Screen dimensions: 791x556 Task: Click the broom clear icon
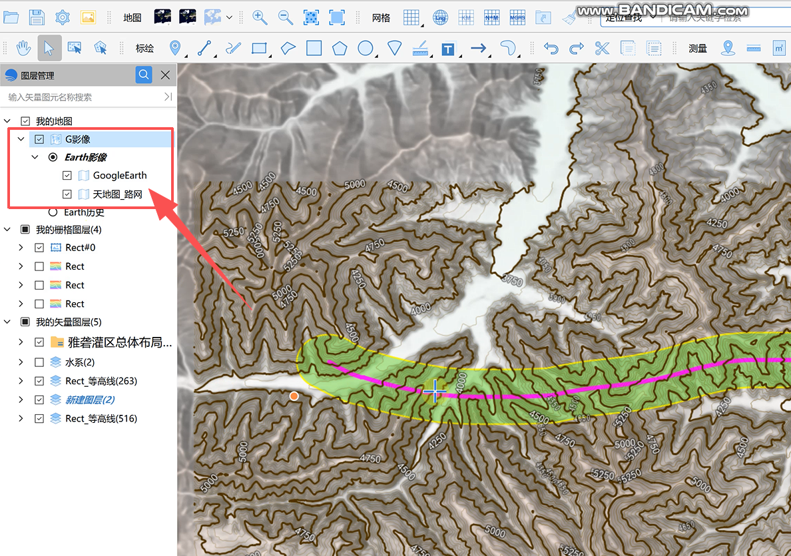569,18
